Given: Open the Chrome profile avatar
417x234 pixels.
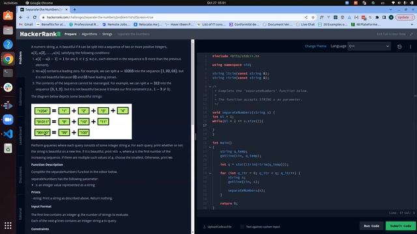Looking at the screenshot, I should pyautogui.click(x=391, y=18).
